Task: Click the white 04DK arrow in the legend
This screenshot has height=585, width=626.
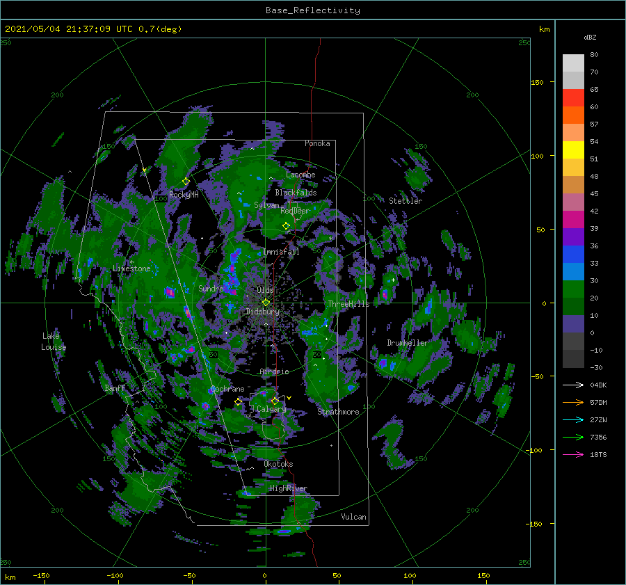Action: pyautogui.click(x=573, y=385)
